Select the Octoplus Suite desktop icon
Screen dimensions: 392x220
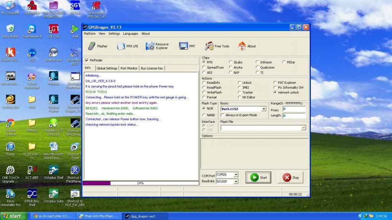54,196
